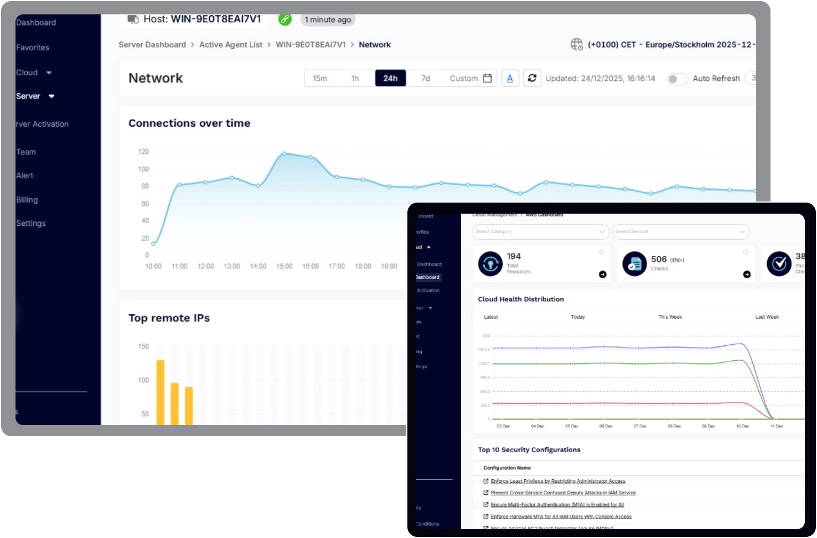The height and width of the screenshot is (538, 817).
Task: Open Billing from the sidebar menu
Action: tap(27, 199)
